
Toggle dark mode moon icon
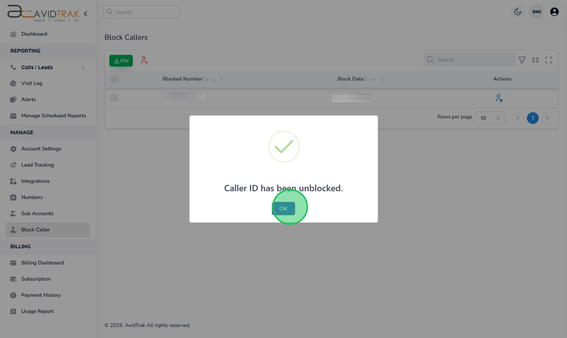tap(517, 12)
